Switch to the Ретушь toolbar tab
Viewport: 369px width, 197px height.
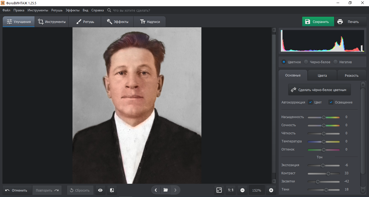tap(85, 22)
